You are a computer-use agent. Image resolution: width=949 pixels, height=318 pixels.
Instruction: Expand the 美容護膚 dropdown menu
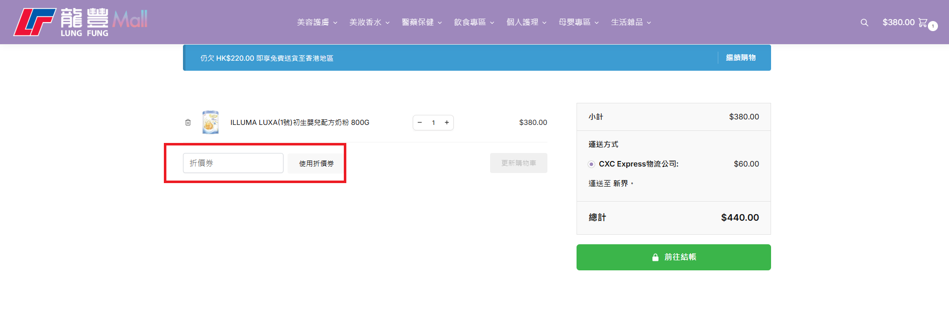(x=317, y=23)
